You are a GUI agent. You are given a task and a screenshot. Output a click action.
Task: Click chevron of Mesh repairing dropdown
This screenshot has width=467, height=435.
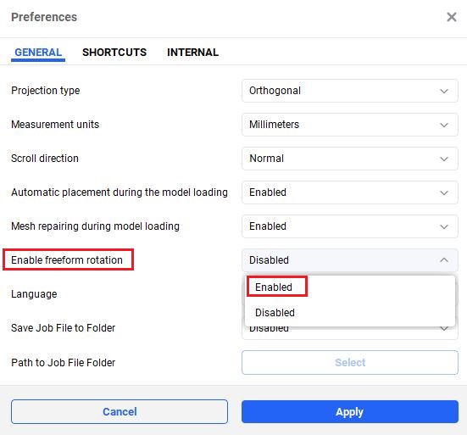pyautogui.click(x=444, y=226)
